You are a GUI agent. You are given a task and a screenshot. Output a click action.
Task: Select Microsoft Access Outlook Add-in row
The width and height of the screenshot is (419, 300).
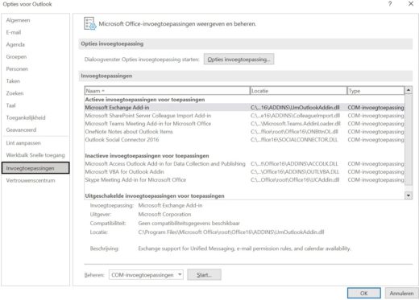coord(244,164)
